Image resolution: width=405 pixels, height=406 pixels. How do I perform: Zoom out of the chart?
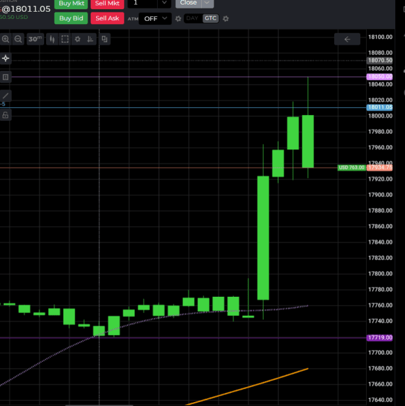pyautogui.click(x=18, y=39)
